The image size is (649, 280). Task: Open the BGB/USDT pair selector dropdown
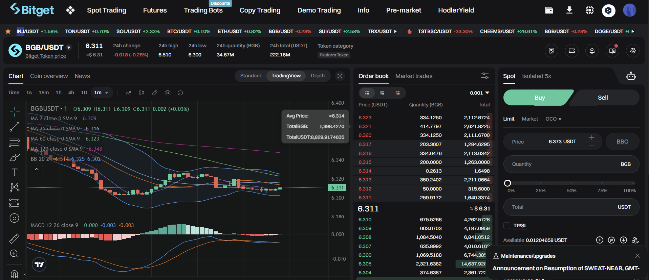pos(69,48)
